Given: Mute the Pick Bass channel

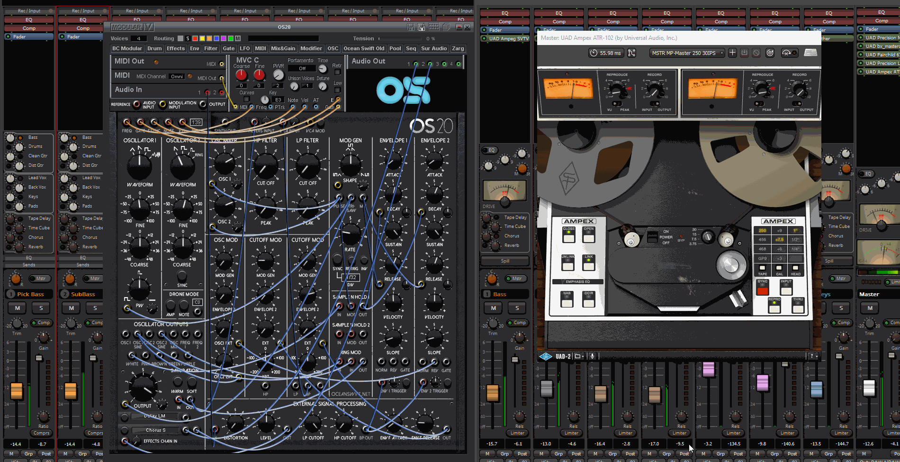Looking at the screenshot, I should click(x=18, y=308).
